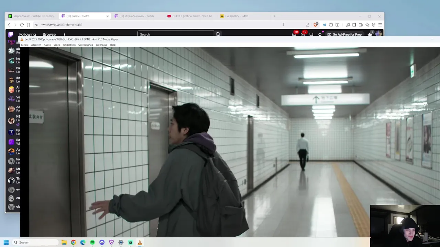Open Spotify from the taskbar

coord(92,243)
